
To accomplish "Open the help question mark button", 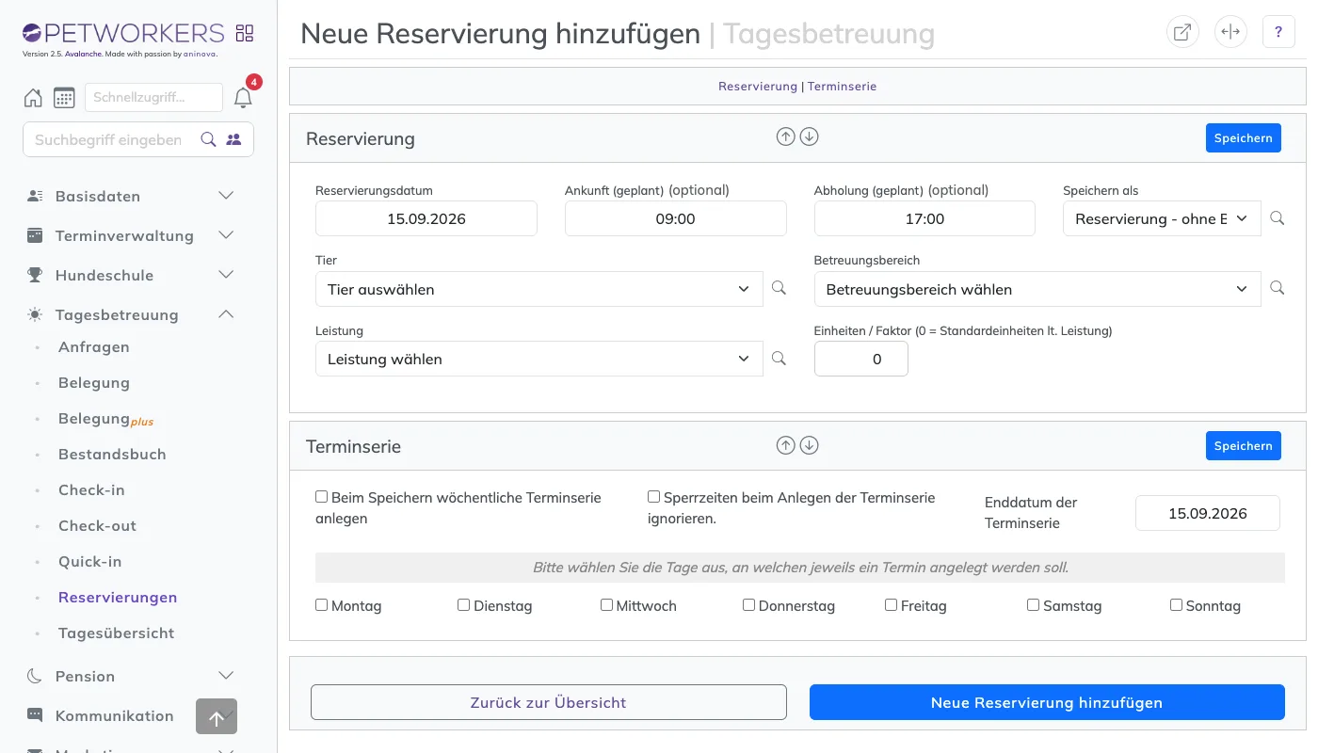I will click(x=1278, y=32).
